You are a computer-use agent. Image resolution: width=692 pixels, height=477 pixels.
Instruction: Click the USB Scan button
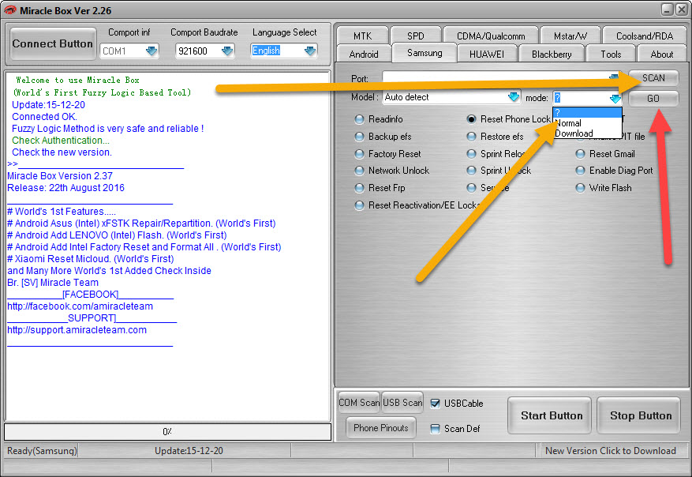[402, 402]
